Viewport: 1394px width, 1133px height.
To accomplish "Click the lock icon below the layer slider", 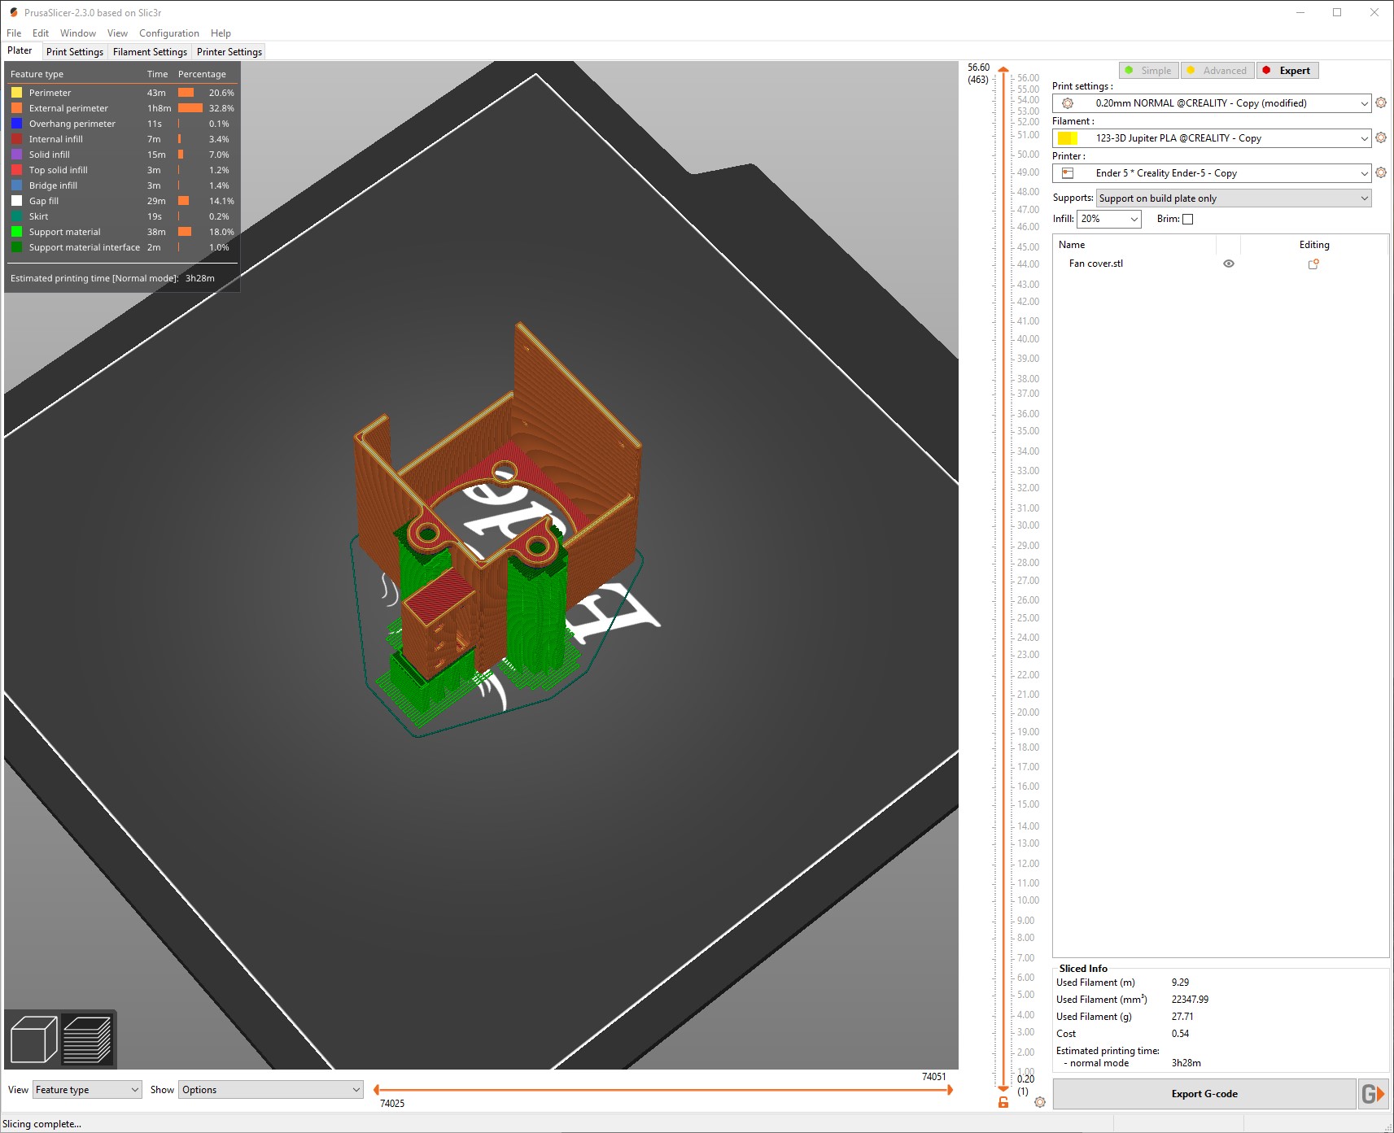I will (1003, 1102).
